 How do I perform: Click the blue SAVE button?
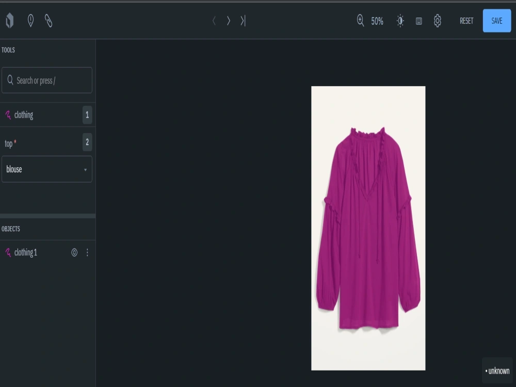tap(496, 21)
